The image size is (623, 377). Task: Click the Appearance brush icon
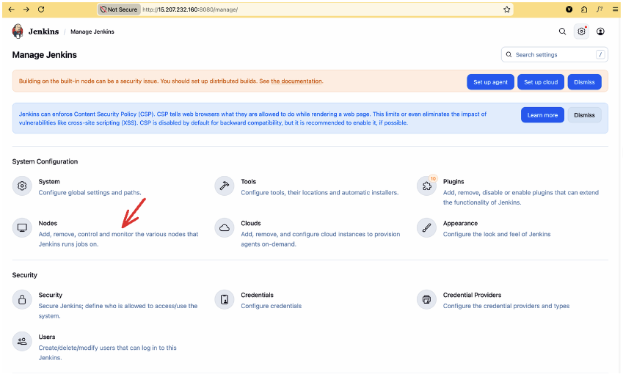(x=427, y=227)
